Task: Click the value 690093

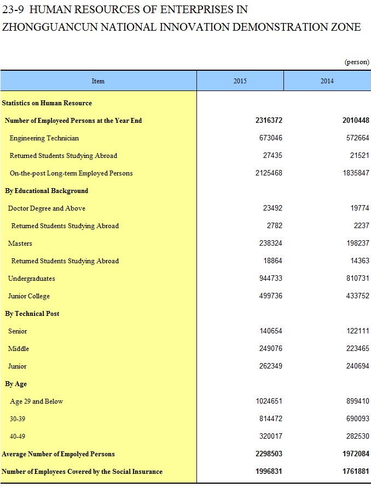Action: pos(358,419)
